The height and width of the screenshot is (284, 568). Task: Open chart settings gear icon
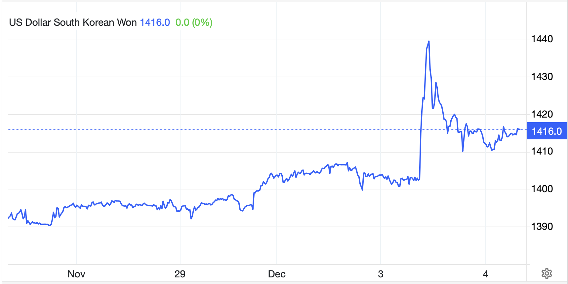547,273
